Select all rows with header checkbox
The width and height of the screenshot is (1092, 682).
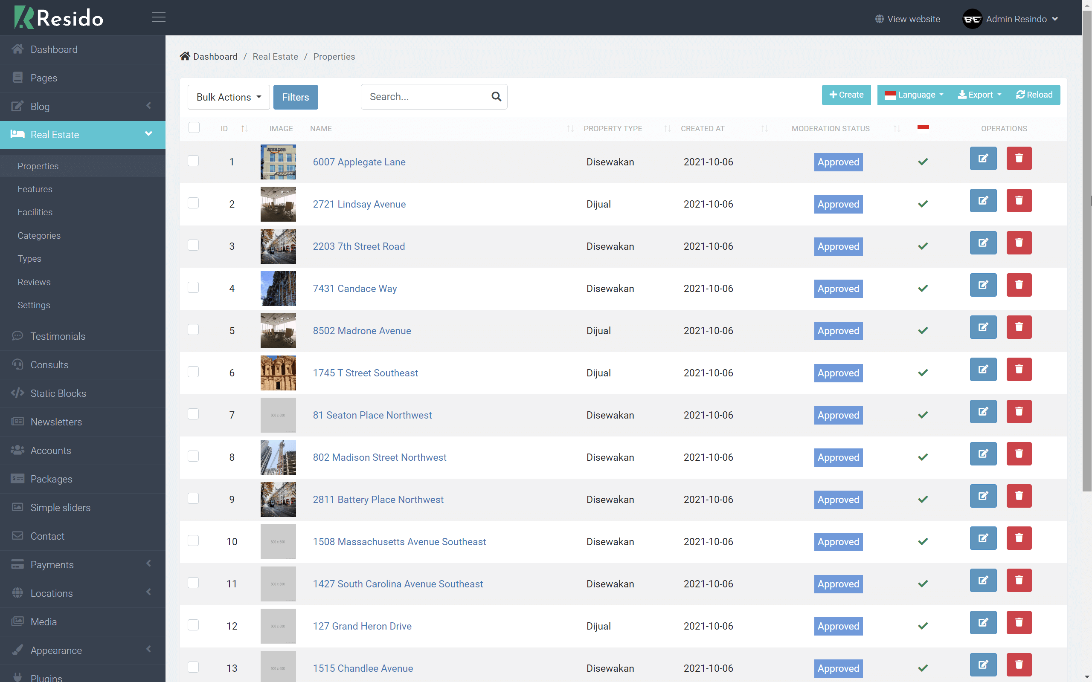(x=194, y=128)
